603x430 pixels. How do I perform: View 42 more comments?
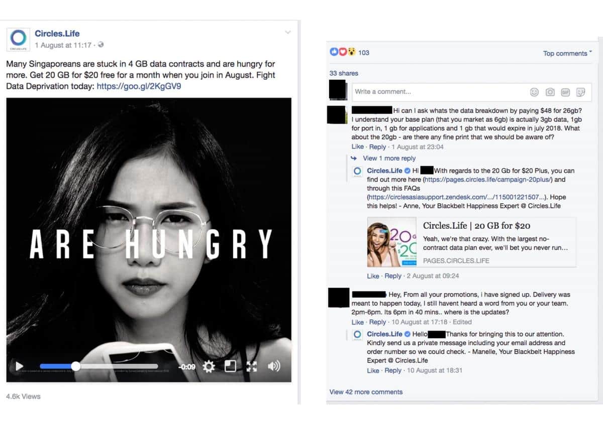pos(366,392)
